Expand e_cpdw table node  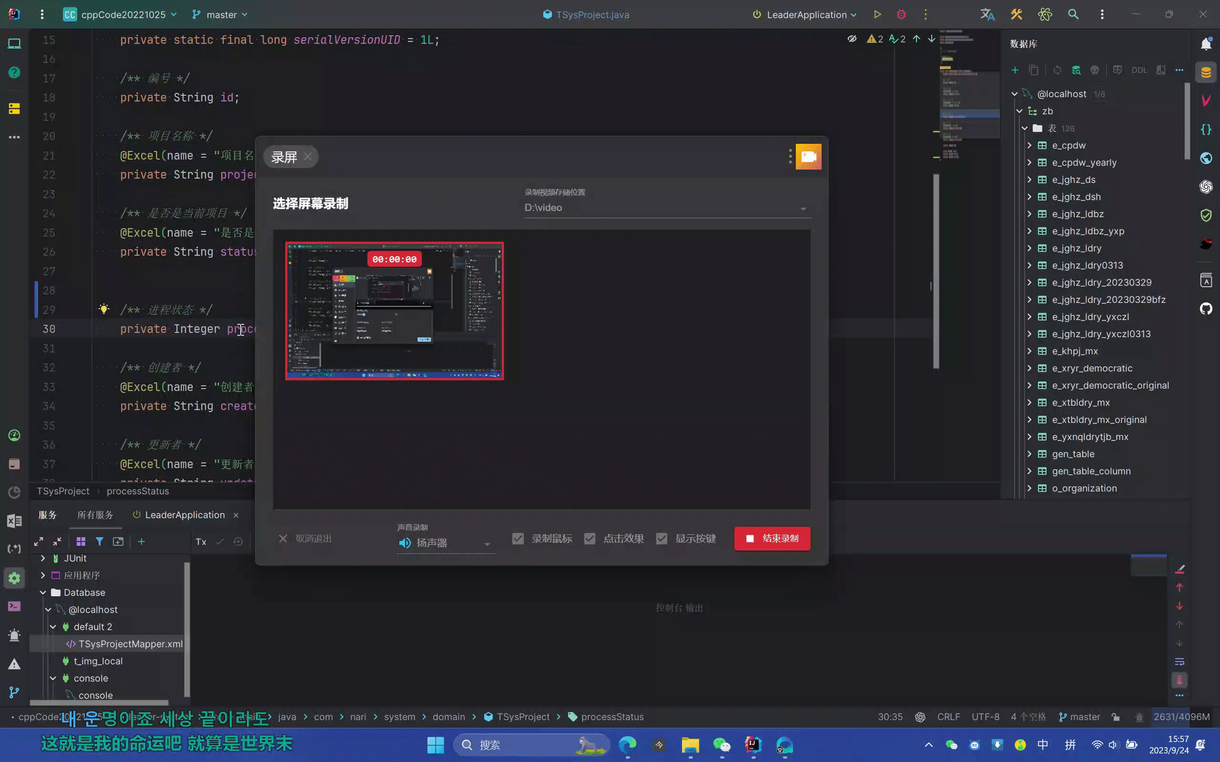1029,146
